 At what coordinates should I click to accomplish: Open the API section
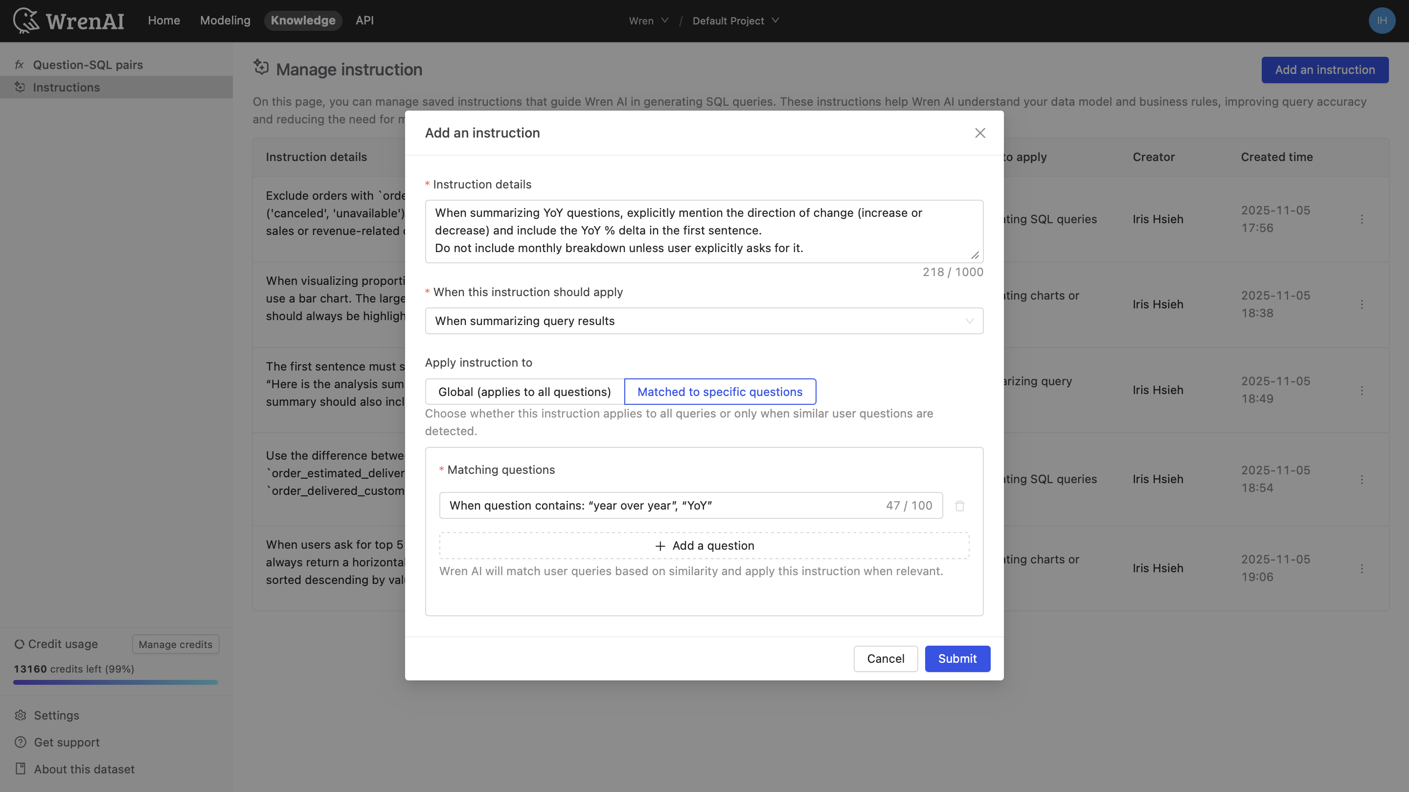(x=364, y=20)
